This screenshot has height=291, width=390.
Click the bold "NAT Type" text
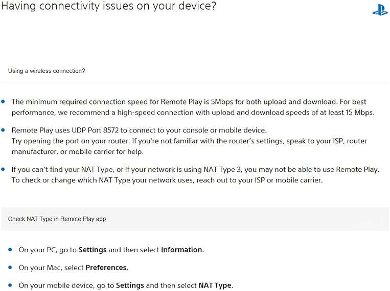pyautogui.click(x=215, y=285)
